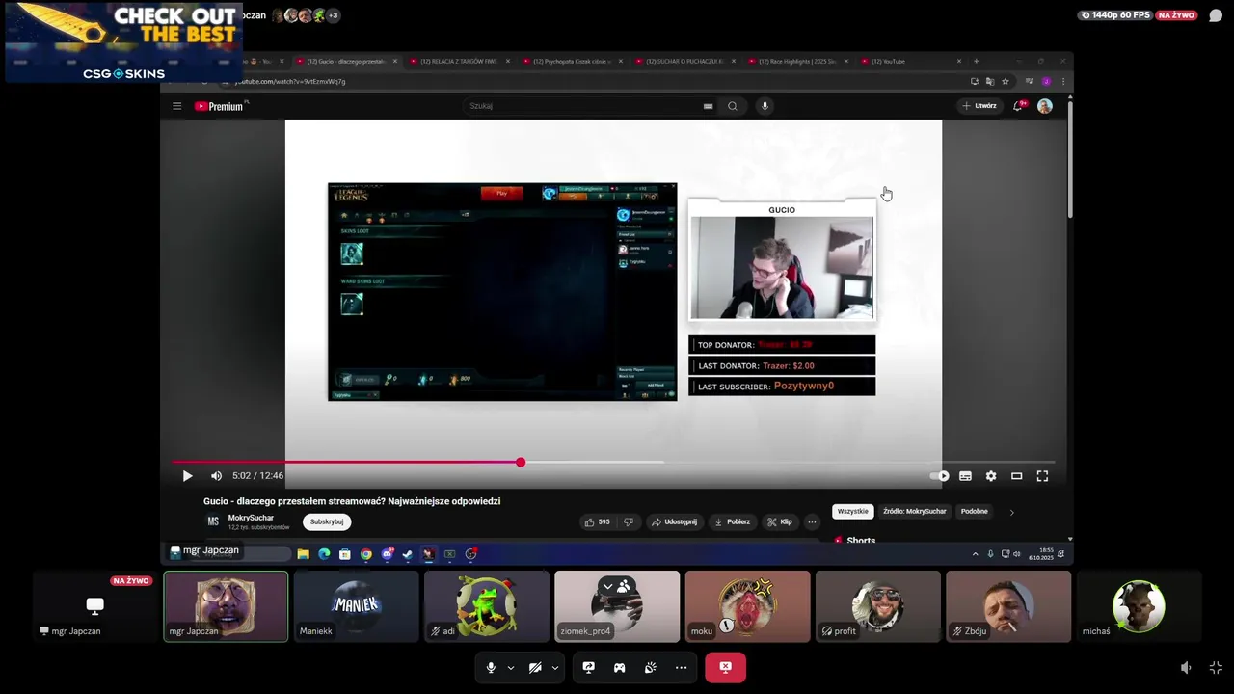
Task: Create a clip with Klip button
Action: pos(780,522)
